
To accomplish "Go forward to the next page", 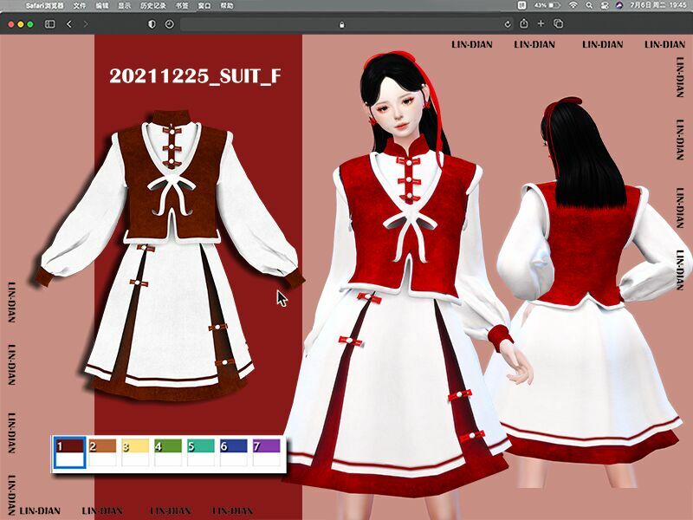I will tap(85, 24).
